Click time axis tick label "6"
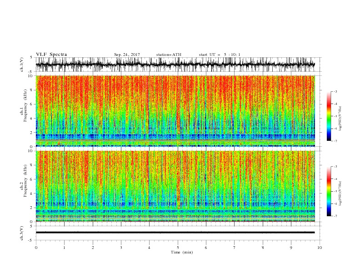This screenshot has width=360, height=278. [x=206, y=248]
